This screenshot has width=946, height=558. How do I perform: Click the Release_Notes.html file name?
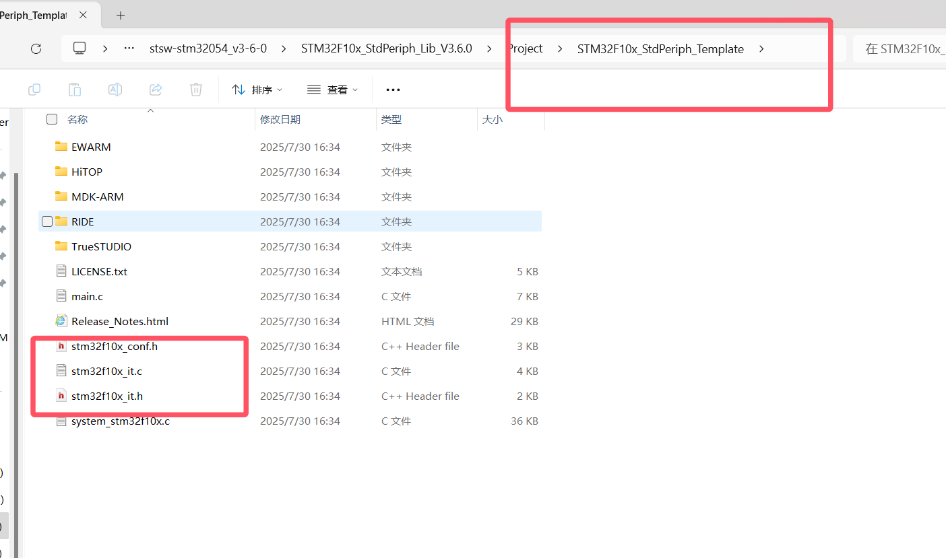click(120, 321)
